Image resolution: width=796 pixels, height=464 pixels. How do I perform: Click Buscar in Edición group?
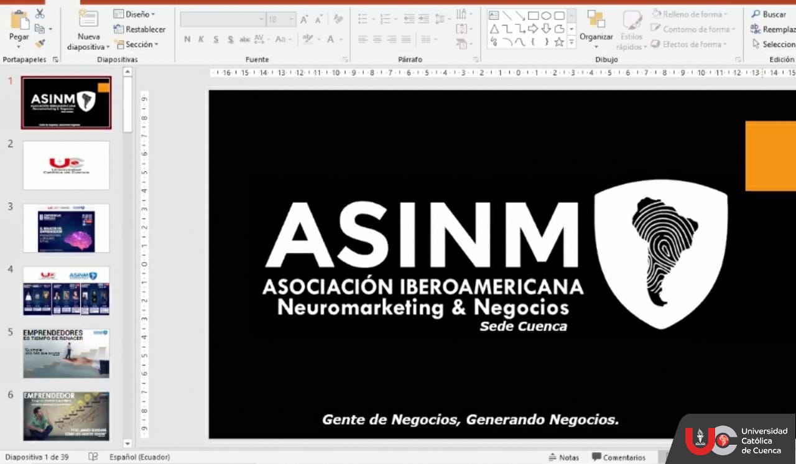pos(769,14)
